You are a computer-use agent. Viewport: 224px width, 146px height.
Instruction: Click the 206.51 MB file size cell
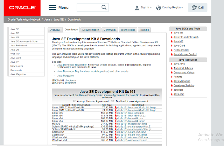tap(107, 140)
